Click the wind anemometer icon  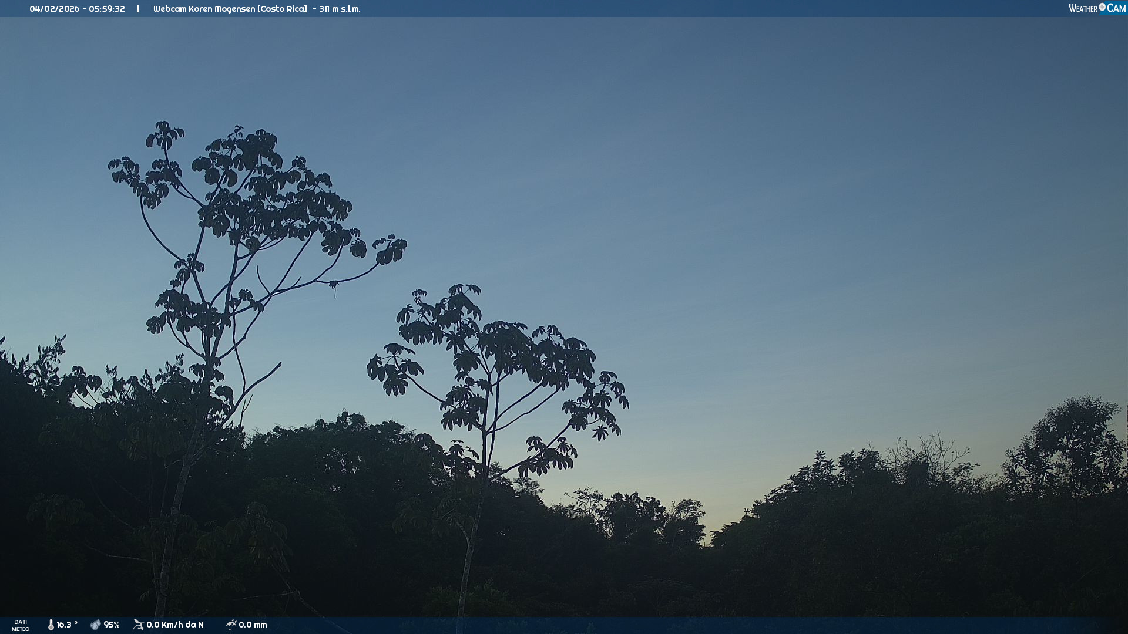(x=138, y=625)
